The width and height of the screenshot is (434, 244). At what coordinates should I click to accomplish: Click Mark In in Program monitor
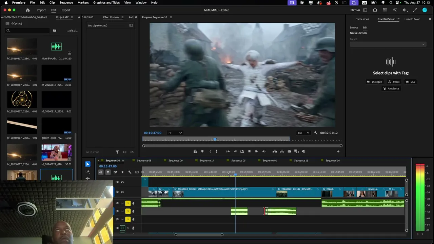(210, 151)
